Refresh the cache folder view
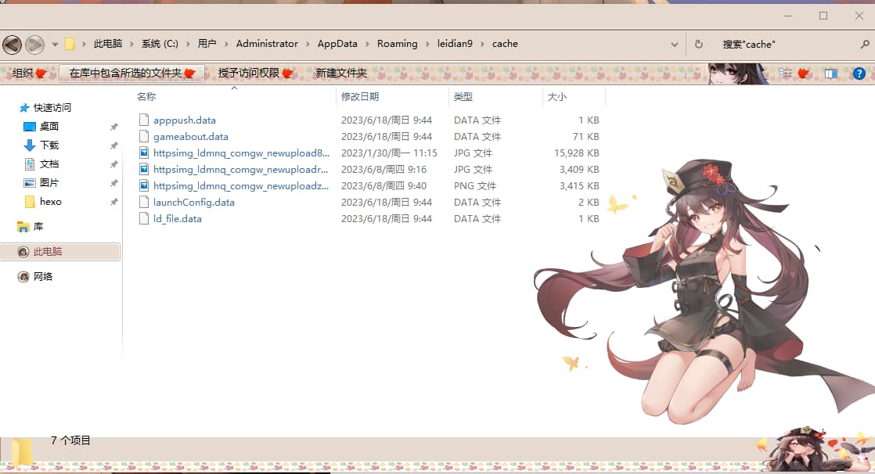 coord(699,44)
